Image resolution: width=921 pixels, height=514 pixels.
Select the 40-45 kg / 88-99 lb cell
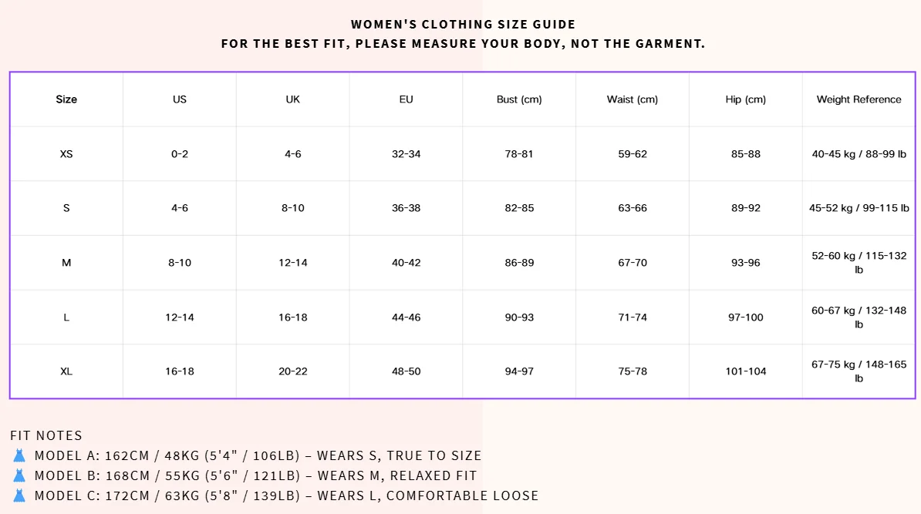(859, 153)
